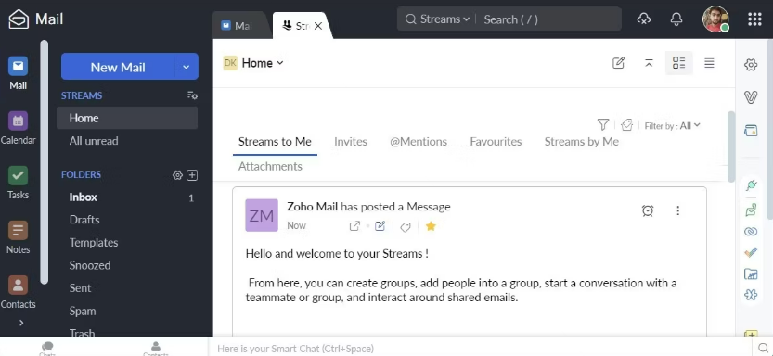Viewport: 773px width, 356px height.
Task: Open the Tasks module
Action: [x=18, y=183]
